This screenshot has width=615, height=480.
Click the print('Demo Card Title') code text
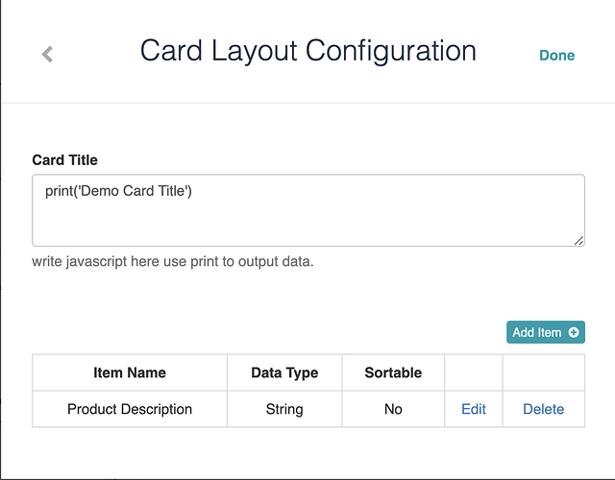pos(118,191)
